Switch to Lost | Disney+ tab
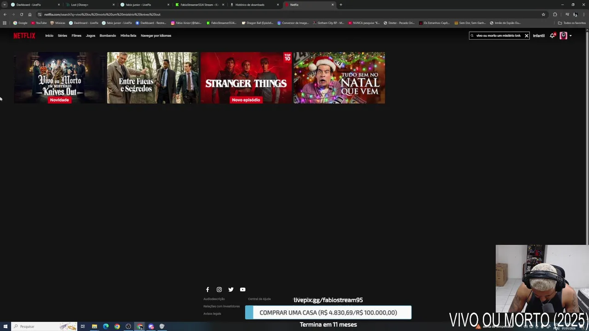 tap(90, 5)
